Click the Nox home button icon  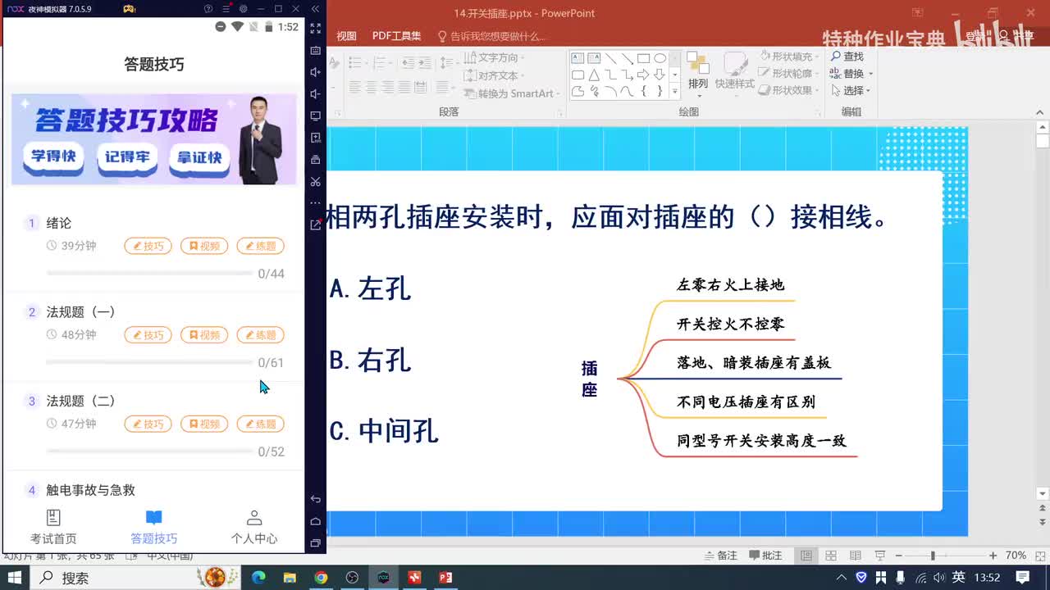[316, 521]
